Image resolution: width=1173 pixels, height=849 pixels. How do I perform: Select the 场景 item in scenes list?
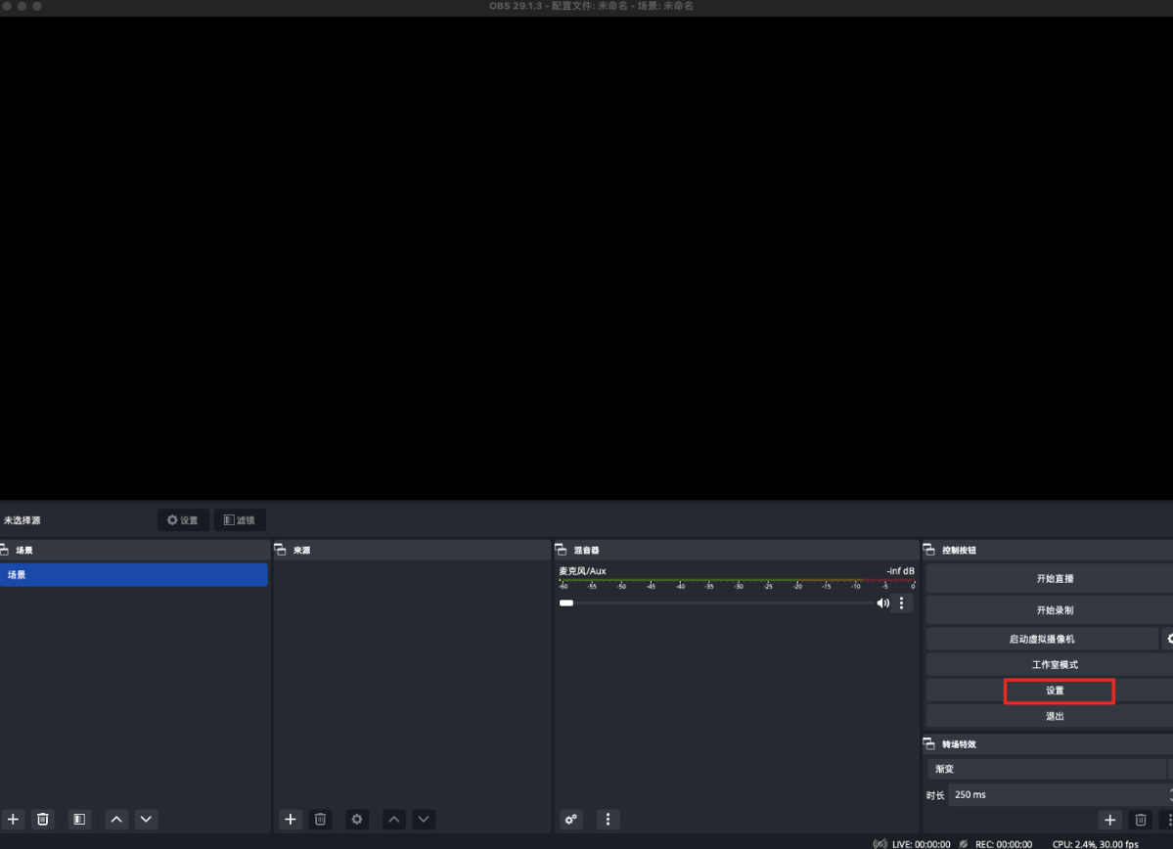click(133, 575)
